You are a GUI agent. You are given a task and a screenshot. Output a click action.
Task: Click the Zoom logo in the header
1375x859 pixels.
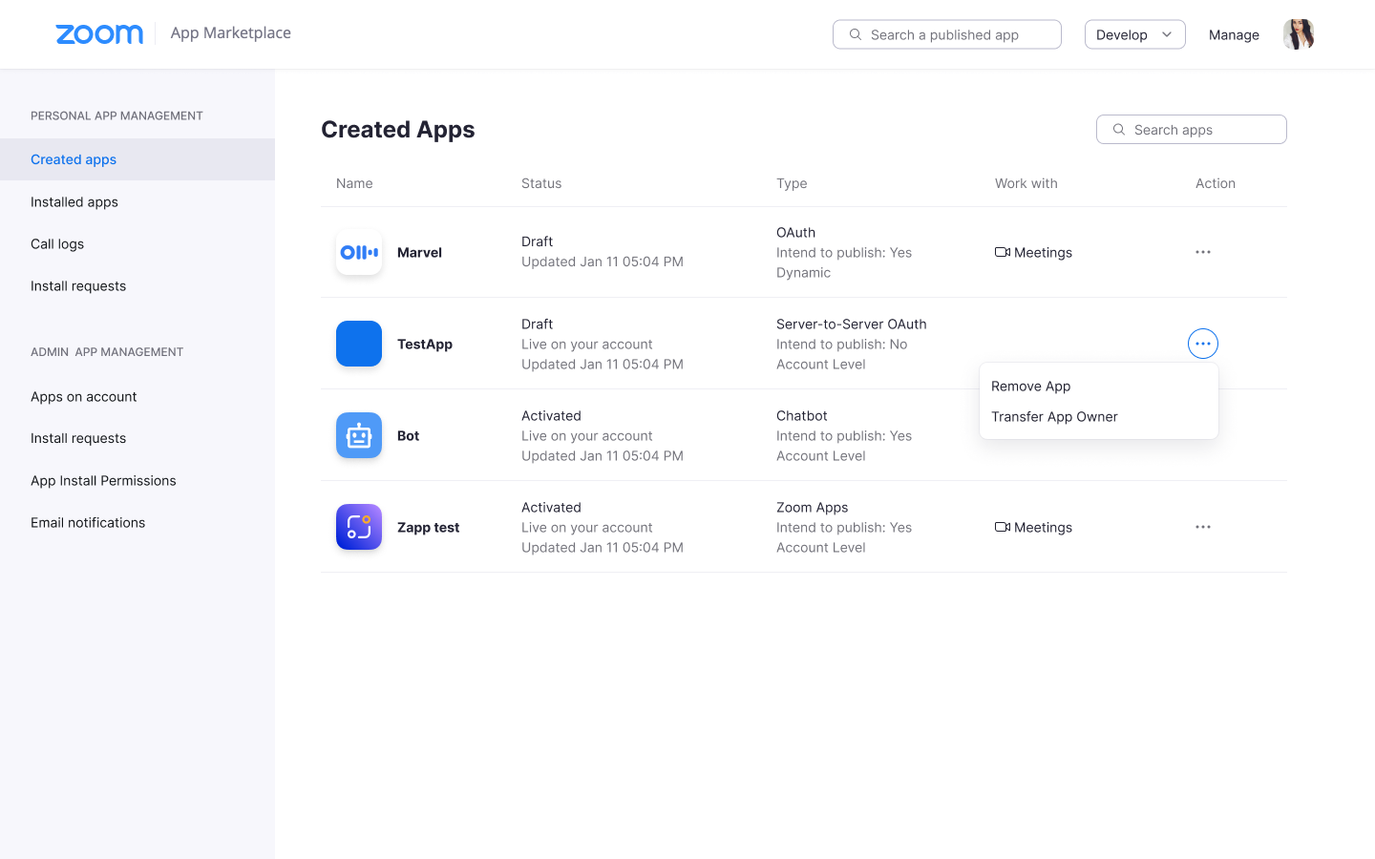99,33
